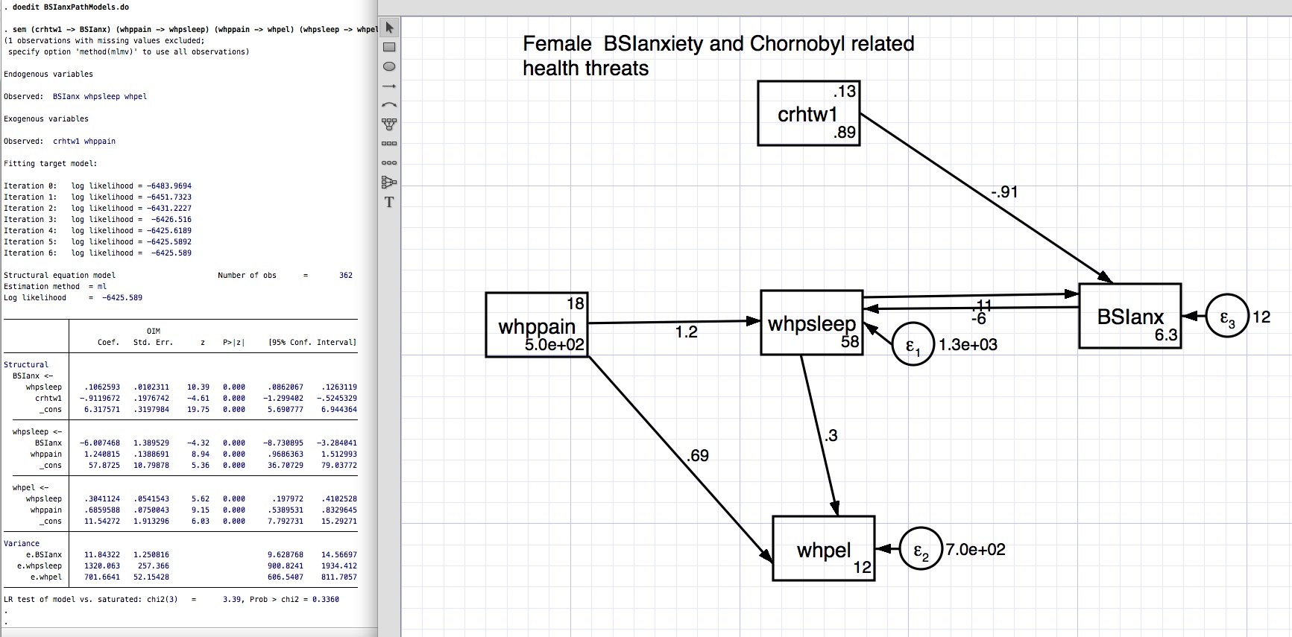The image size is (1292, 637).
Task: Click the 'Observed: BSIanx whpsleep whpel' line
Action: tap(75, 97)
